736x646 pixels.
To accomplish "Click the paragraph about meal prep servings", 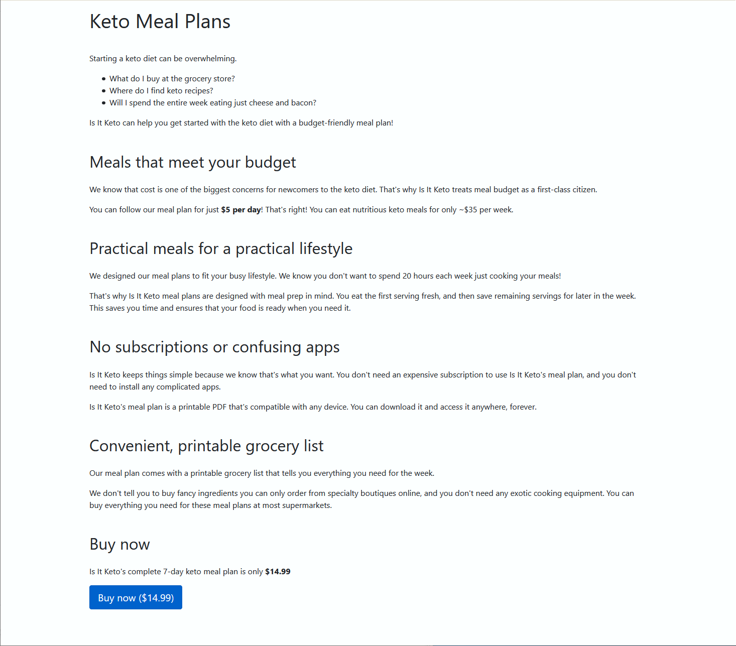I will (x=363, y=302).
